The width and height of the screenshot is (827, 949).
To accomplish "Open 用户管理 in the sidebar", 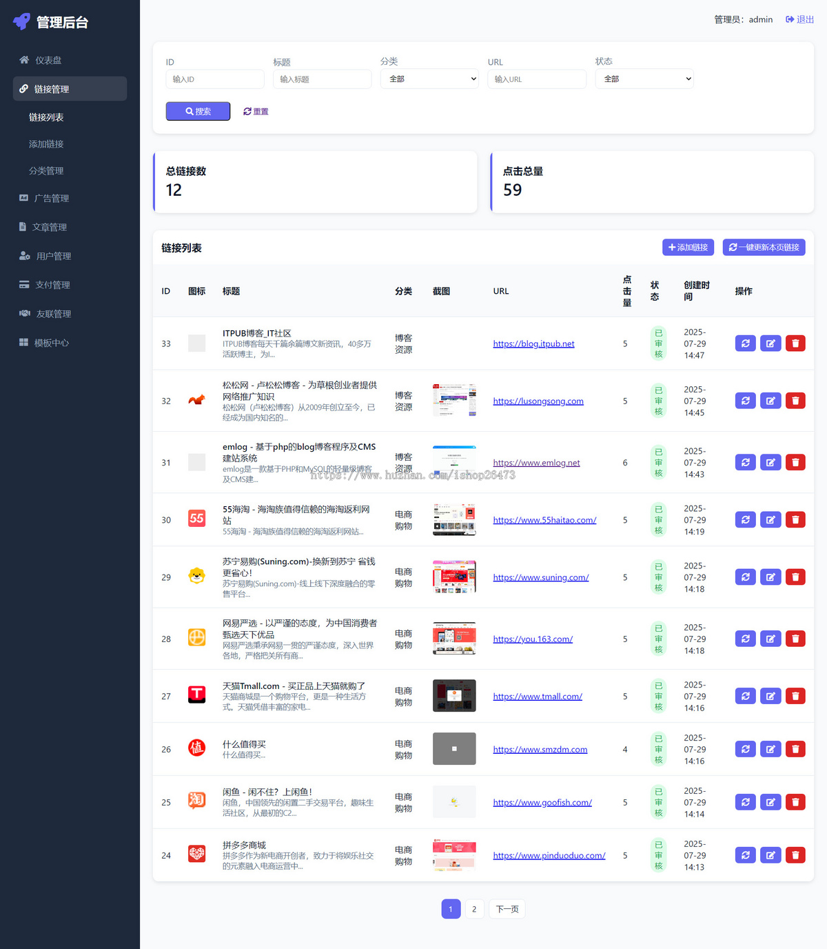I will tap(70, 257).
